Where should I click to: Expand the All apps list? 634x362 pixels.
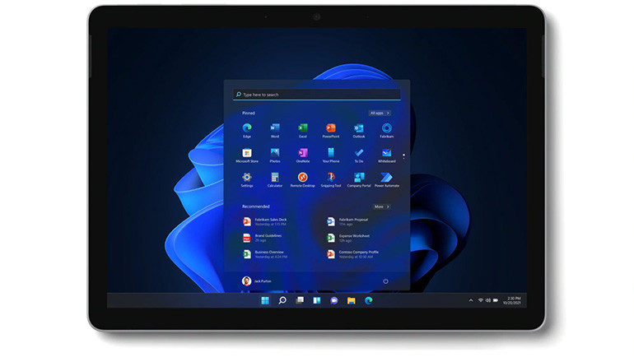(x=380, y=113)
